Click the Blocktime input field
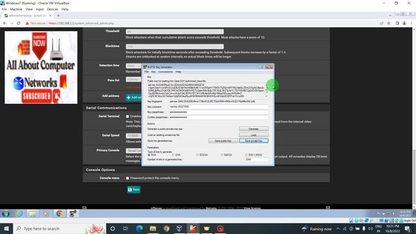The image size is (416, 234). click(175, 46)
